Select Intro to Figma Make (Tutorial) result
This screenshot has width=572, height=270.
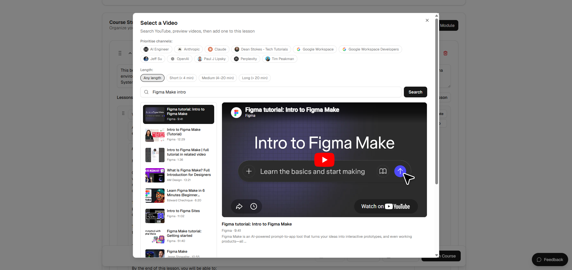click(x=179, y=135)
